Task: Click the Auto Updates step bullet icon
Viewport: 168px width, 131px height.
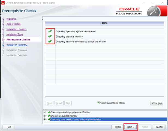Action: [x=3, y=24]
